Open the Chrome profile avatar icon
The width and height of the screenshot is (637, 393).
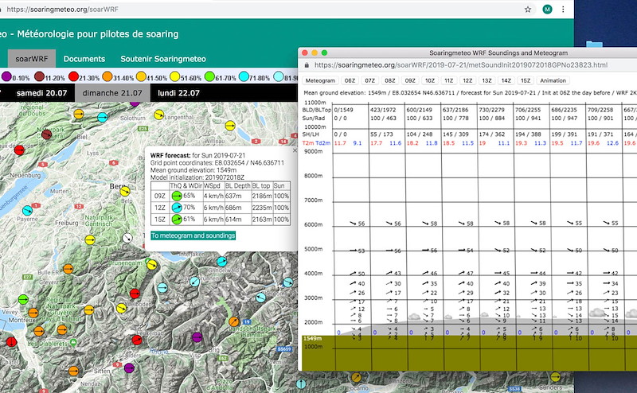(x=547, y=9)
